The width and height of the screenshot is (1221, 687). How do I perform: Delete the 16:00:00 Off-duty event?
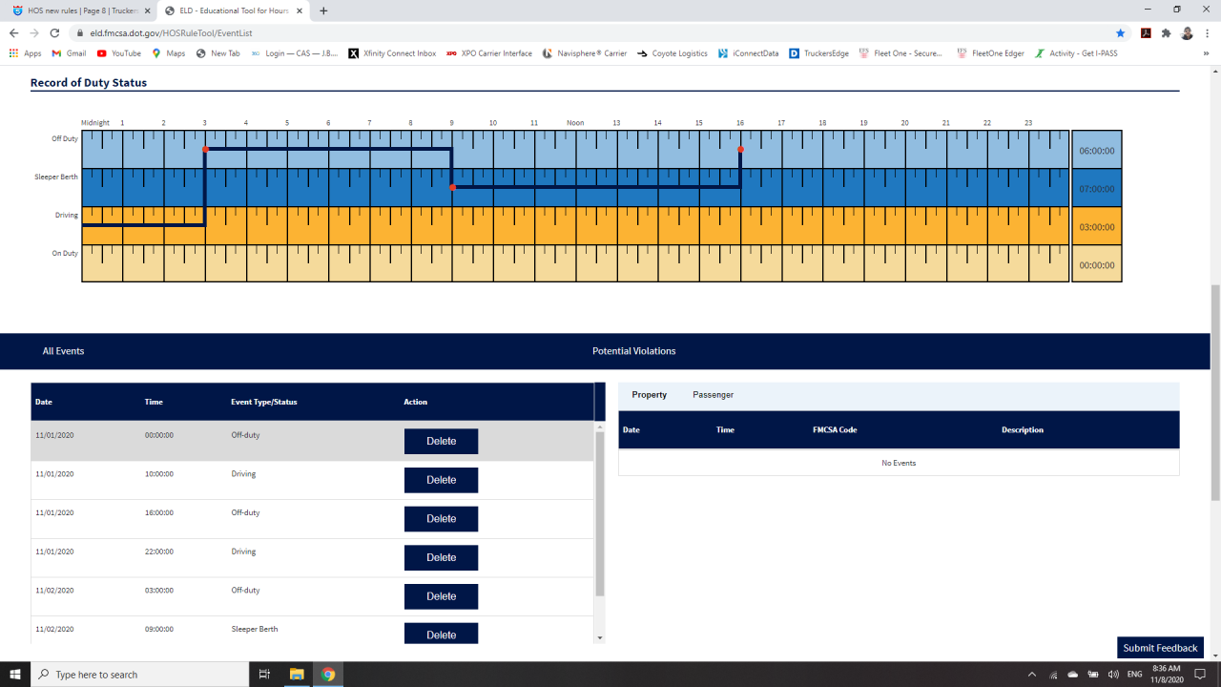coord(441,519)
